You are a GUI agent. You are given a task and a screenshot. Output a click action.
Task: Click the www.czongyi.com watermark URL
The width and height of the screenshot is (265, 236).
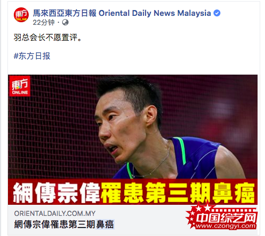226,226
